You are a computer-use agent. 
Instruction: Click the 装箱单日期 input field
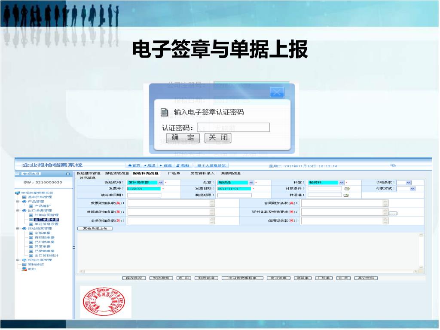[144, 196]
